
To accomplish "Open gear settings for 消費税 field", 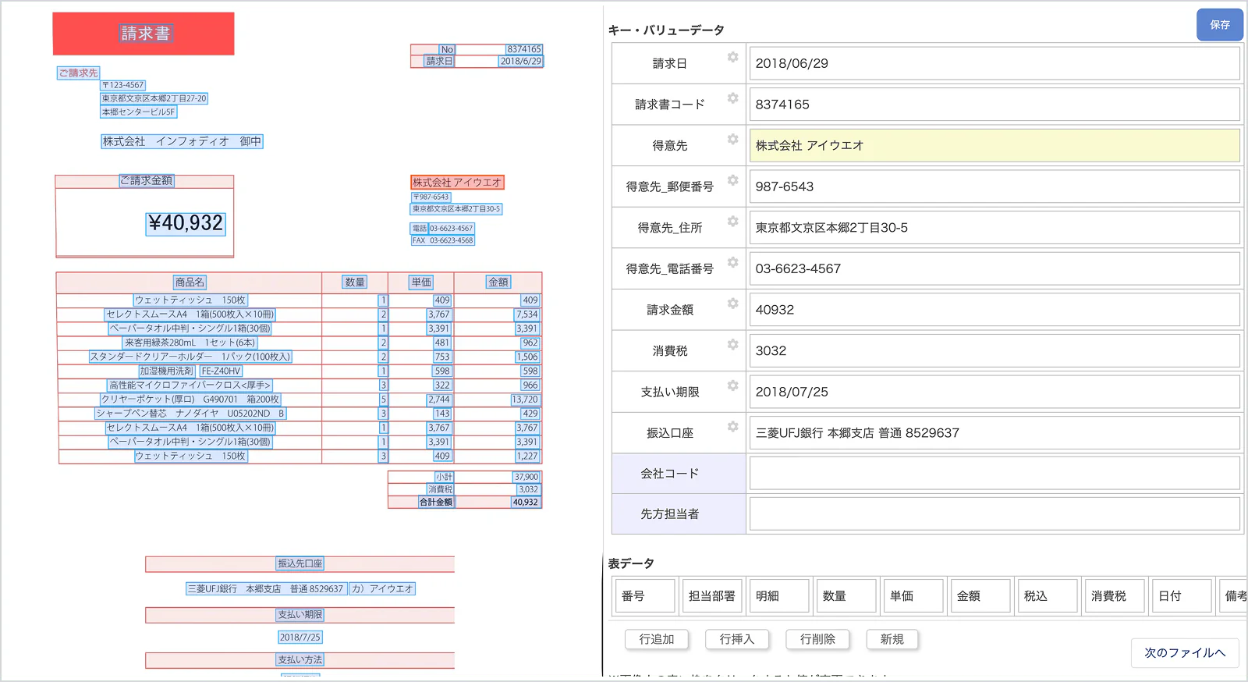I will (732, 344).
